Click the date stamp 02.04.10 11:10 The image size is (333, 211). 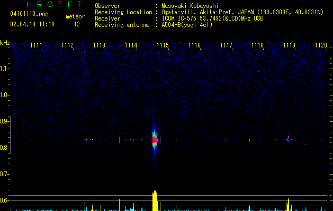(x=32, y=24)
